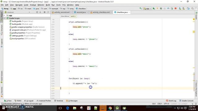Select proguard-rules.pro in tree

pos(28,30)
